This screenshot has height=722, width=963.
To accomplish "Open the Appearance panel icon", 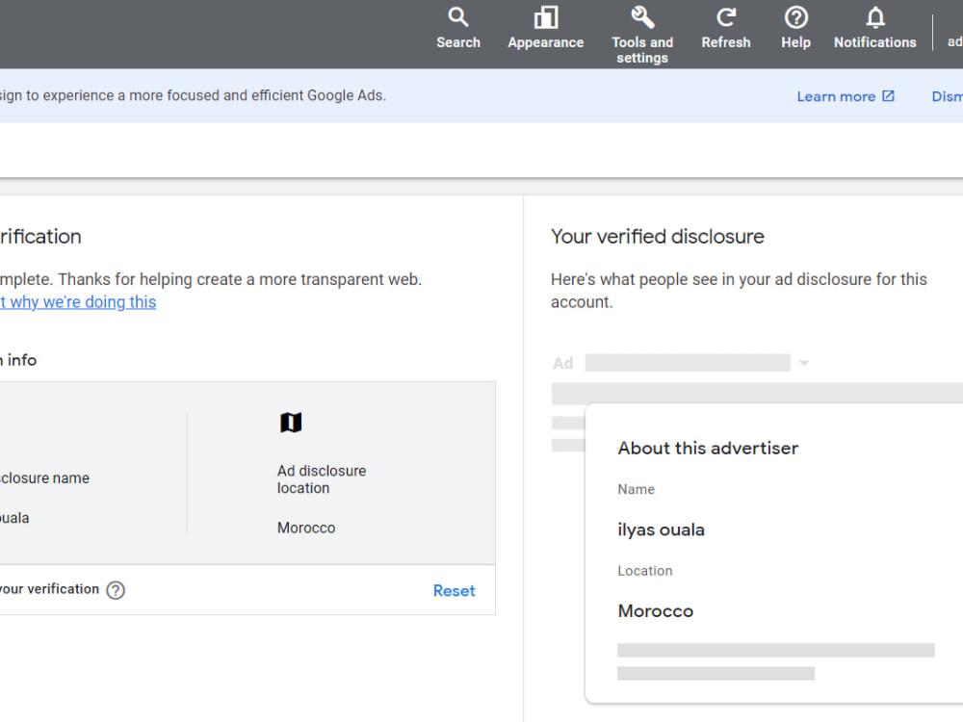I will 545,17.
